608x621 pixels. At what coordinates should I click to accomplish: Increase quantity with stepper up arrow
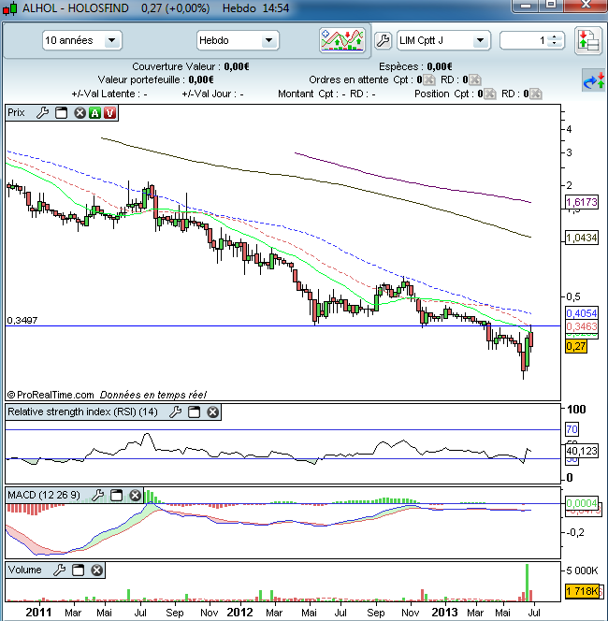tap(555, 36)
